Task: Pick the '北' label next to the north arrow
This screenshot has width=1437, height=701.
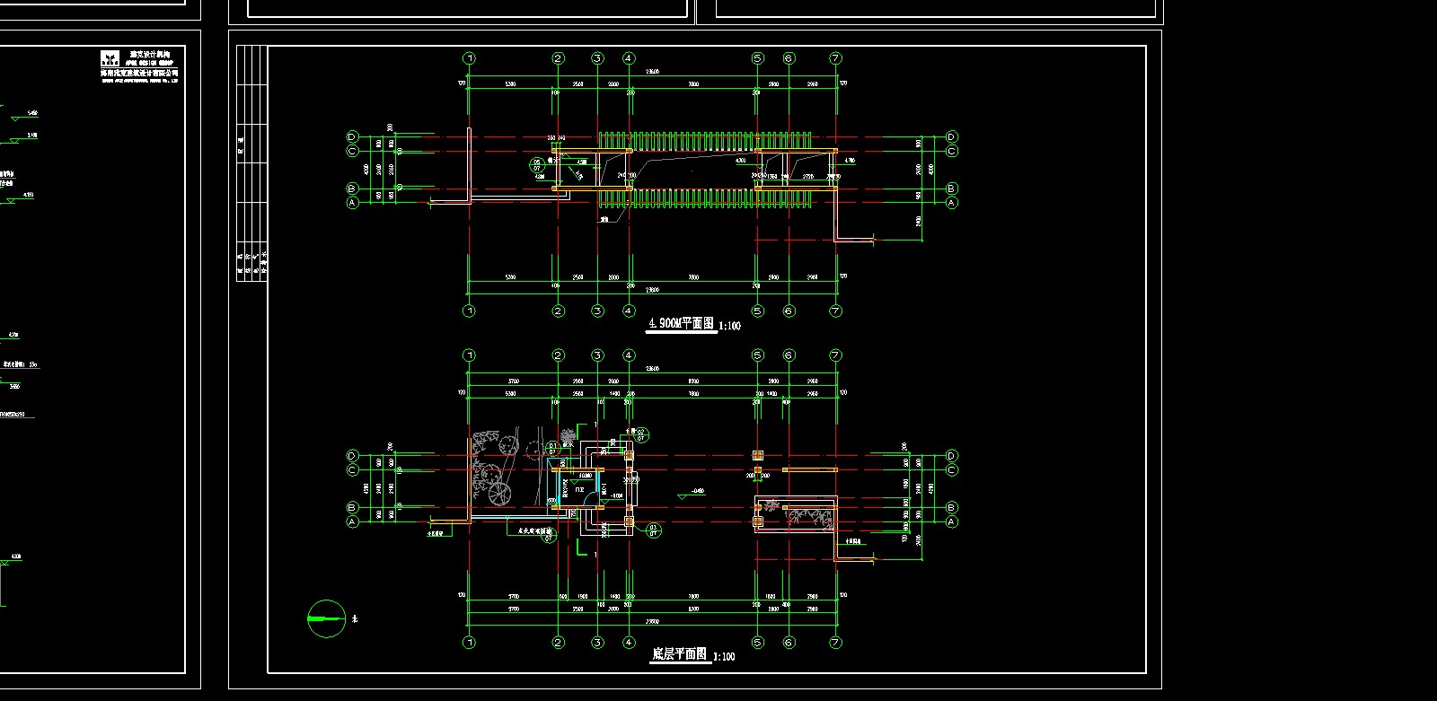Action: [355, 618]
